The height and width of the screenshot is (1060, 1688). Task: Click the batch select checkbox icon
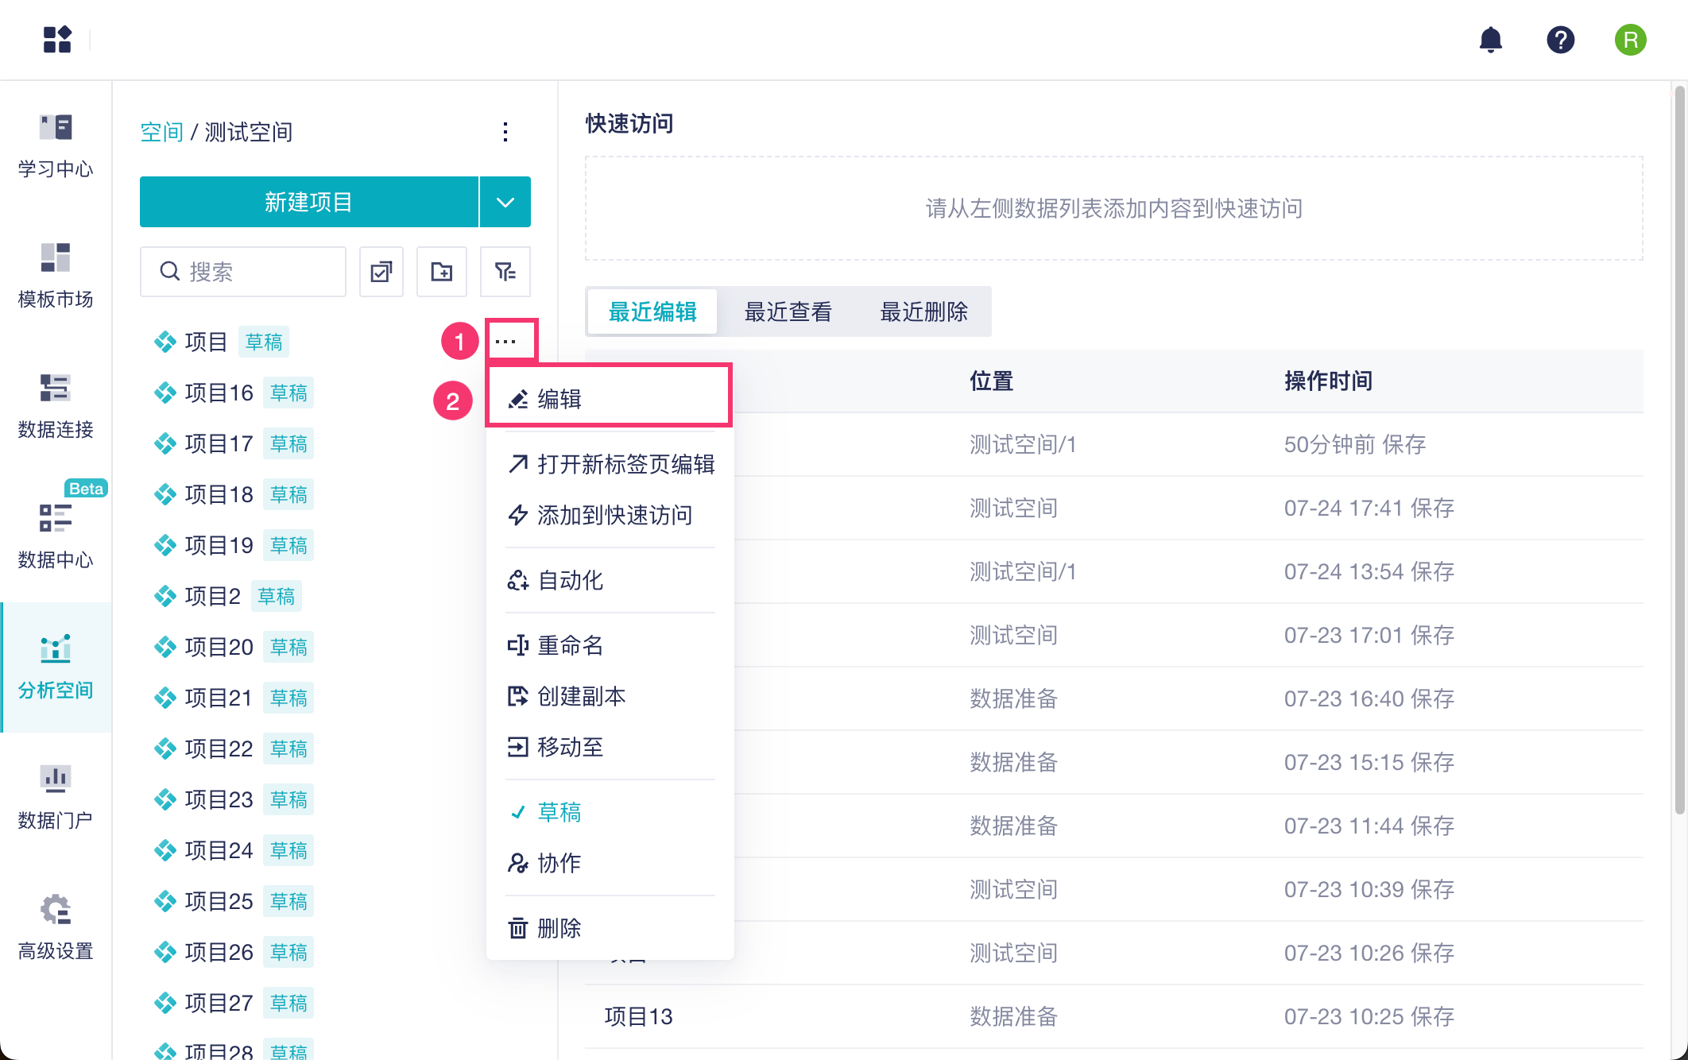381,272
